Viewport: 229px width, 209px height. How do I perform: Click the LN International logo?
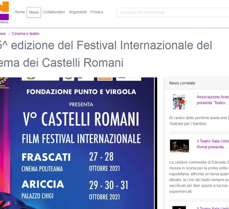pyautogui.click(x=4, y=13)
